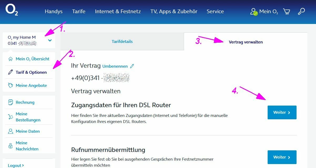Click the Umbenennen link
Viewport: 316px width, 168px height.
115,66
